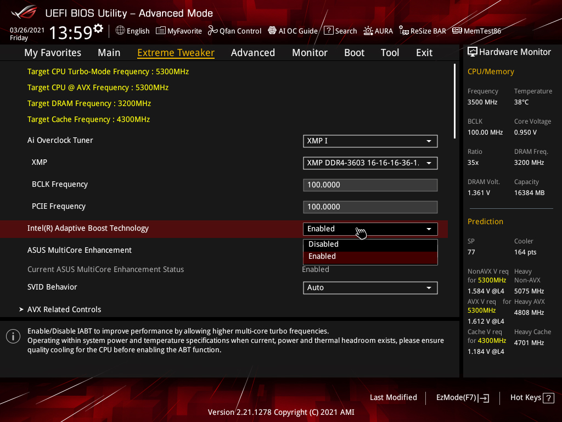Screen dimensions: 562x422
Task: Switch to the Boot tab
Action: tap(354, 53)
